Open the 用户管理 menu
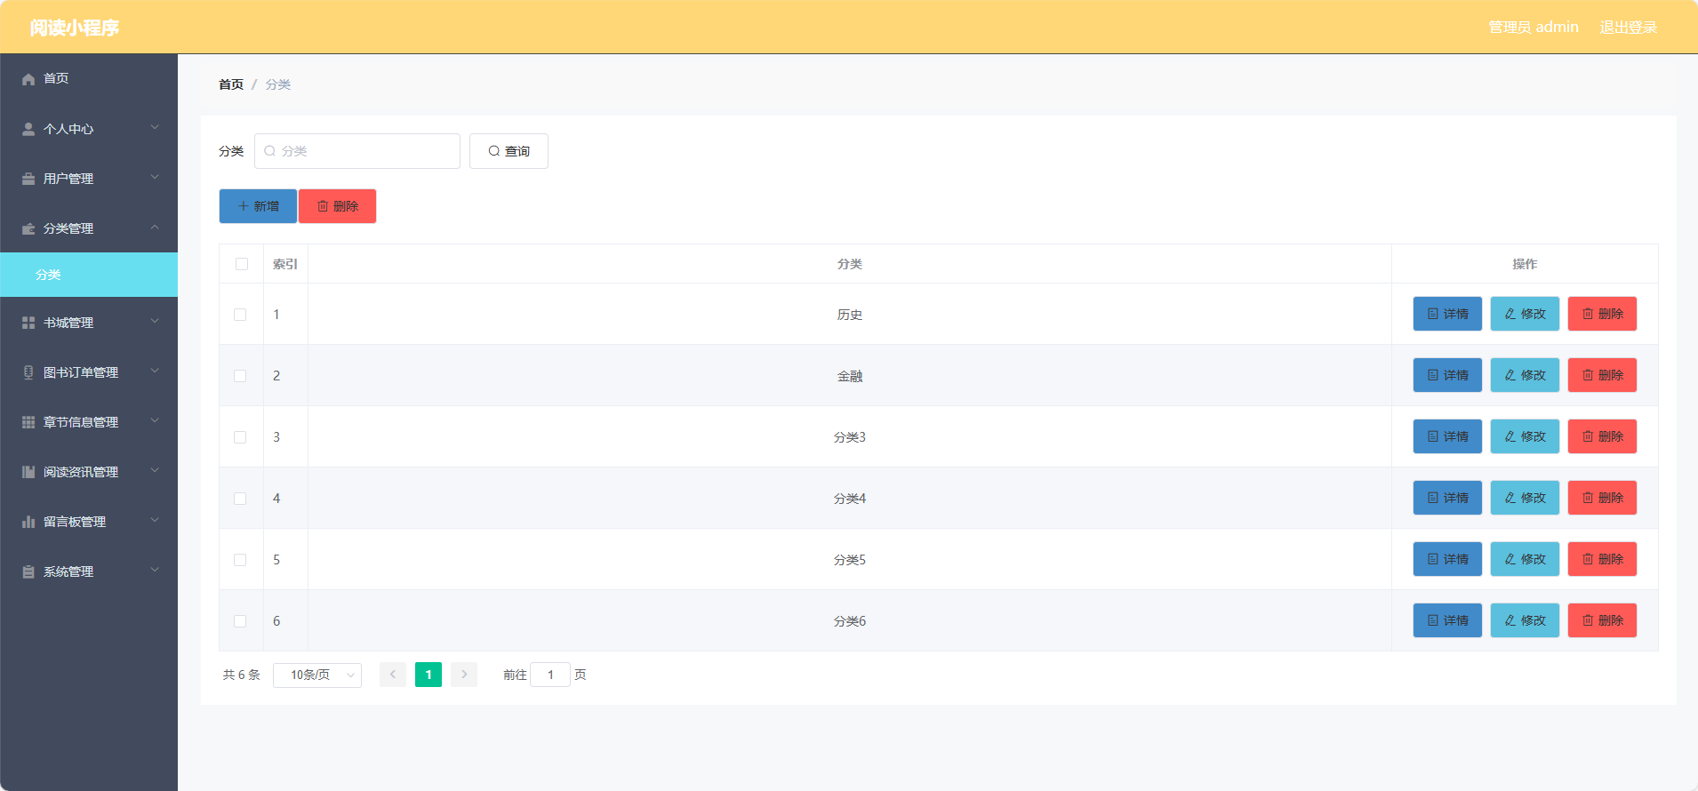Screen dimensions: 1698x791 [x=89, y=179]
